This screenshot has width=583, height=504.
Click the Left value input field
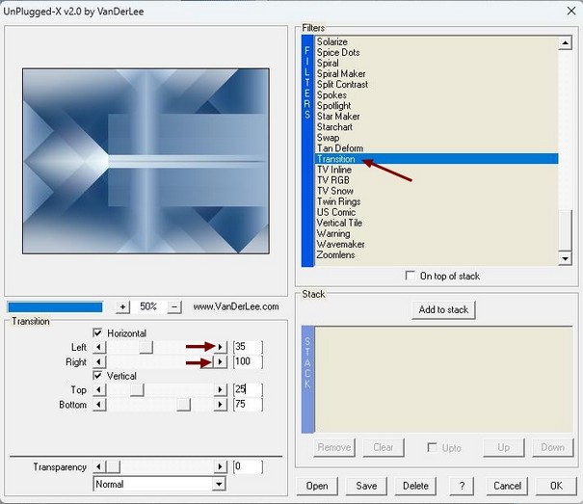247,347
